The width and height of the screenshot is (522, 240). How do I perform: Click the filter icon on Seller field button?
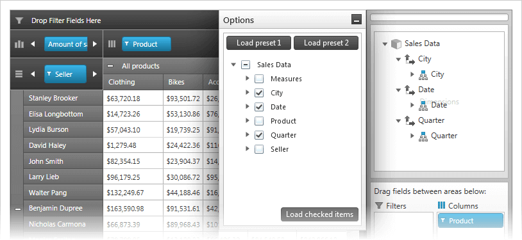coord(49,74)
